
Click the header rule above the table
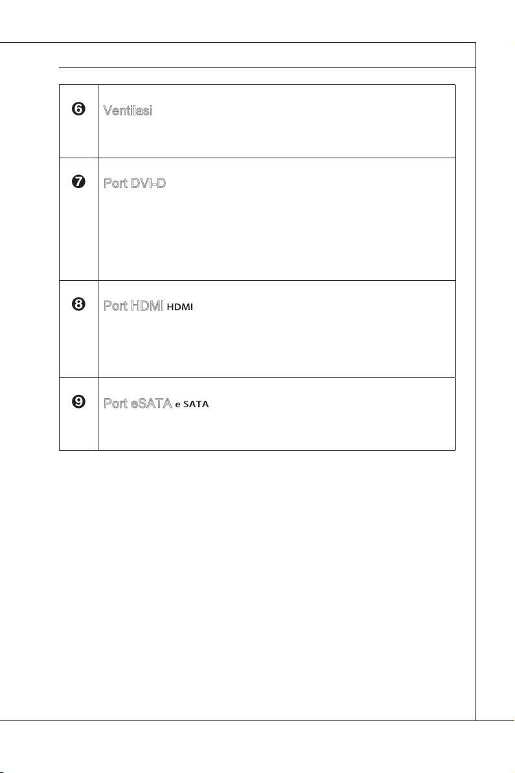pos(267,67)
